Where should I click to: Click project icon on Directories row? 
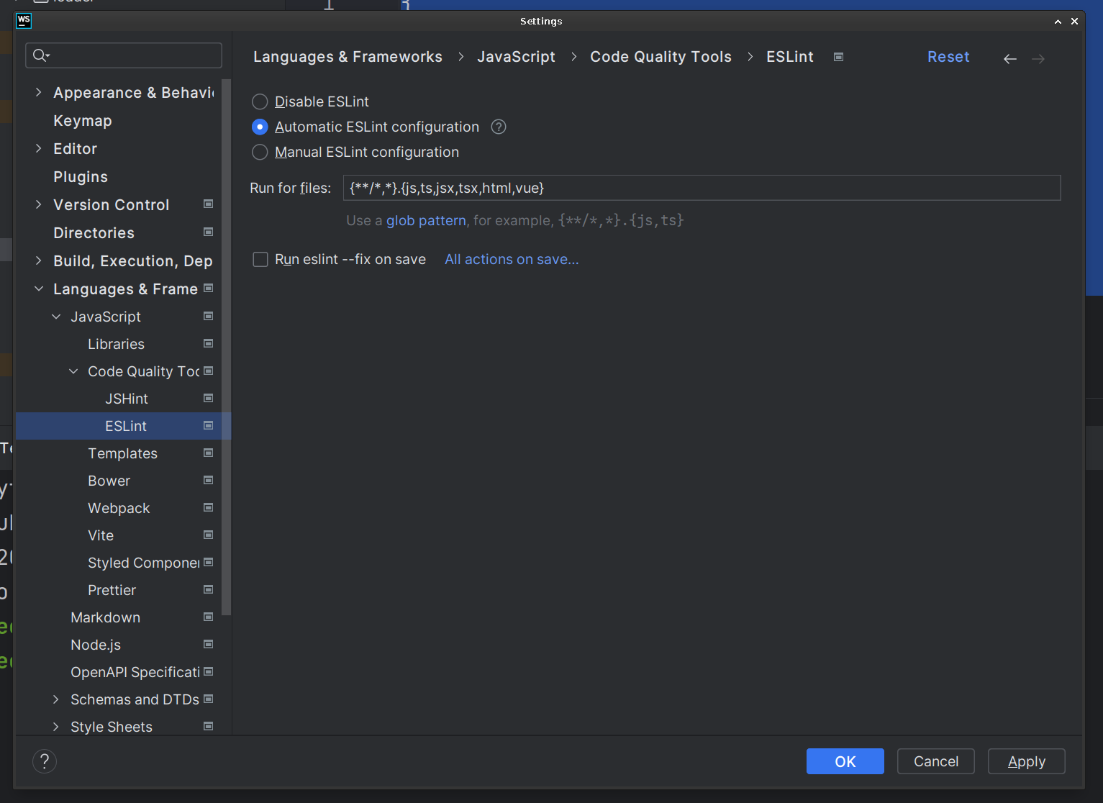pyautogui.click(x=209, y=232)
